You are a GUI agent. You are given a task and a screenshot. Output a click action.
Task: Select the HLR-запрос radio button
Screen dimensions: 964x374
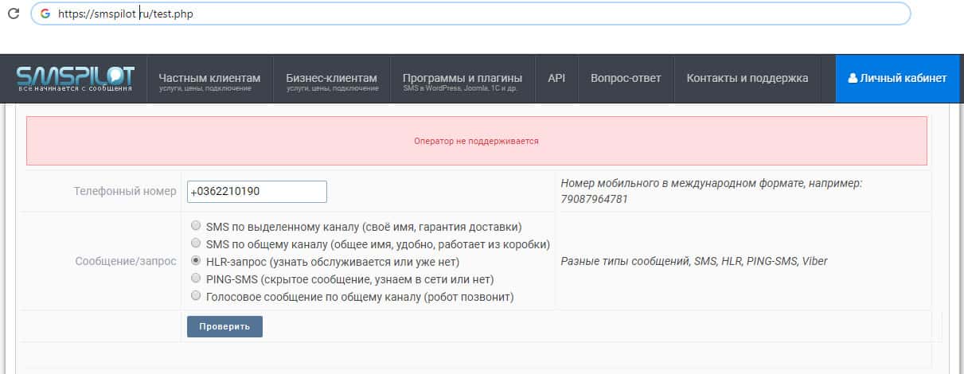point(196,261)
